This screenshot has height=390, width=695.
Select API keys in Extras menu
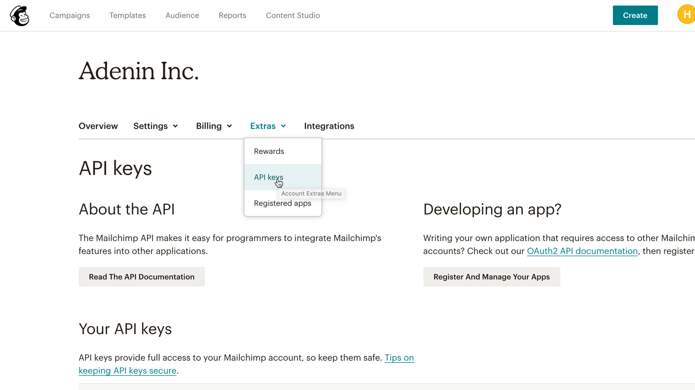(283, 177)
